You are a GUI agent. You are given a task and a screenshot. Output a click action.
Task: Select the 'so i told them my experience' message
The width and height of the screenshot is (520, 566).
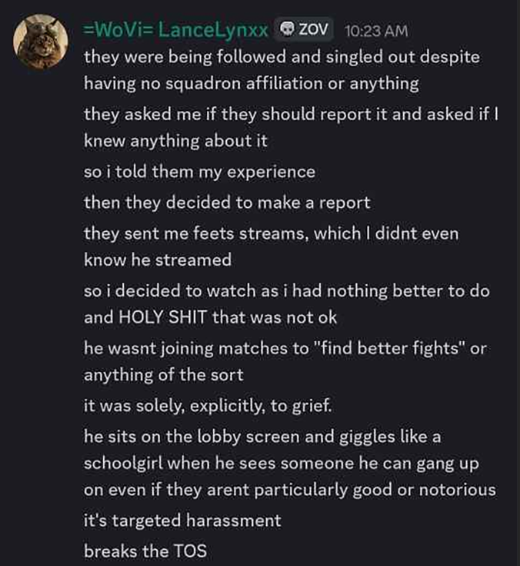199,172
